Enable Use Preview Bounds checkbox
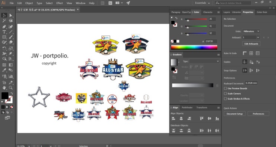Screen dimensions: 276x147 pos(225,88)
